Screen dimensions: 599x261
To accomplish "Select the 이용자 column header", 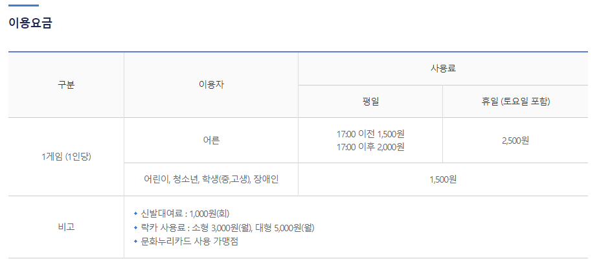I will tap(211, 85).
